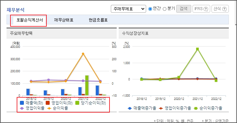Open the 산식 help button
The width and height of the screenshot is (237, 123).
[x=220, y=9]
